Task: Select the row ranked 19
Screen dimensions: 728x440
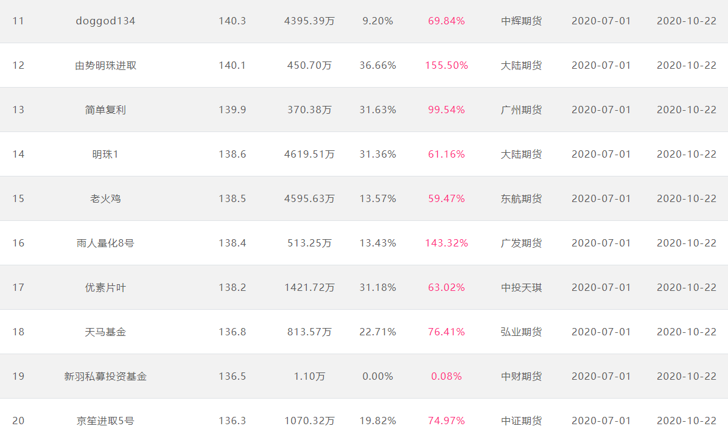Action: [x=364, y=377]
